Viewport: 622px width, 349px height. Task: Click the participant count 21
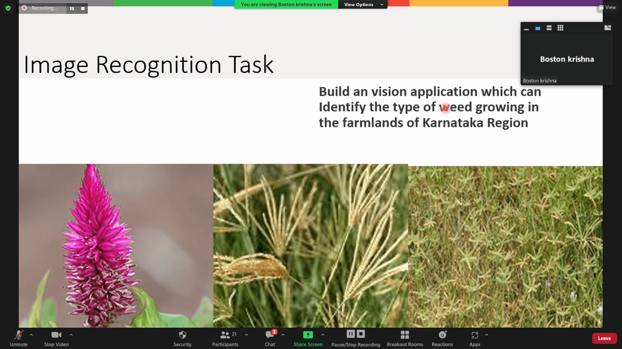click(234, 334)
